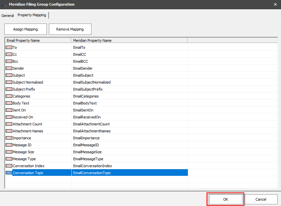Screen dimensions: 281x206
Task: Select the Conversation Topic property name
Action: point(28,173)
